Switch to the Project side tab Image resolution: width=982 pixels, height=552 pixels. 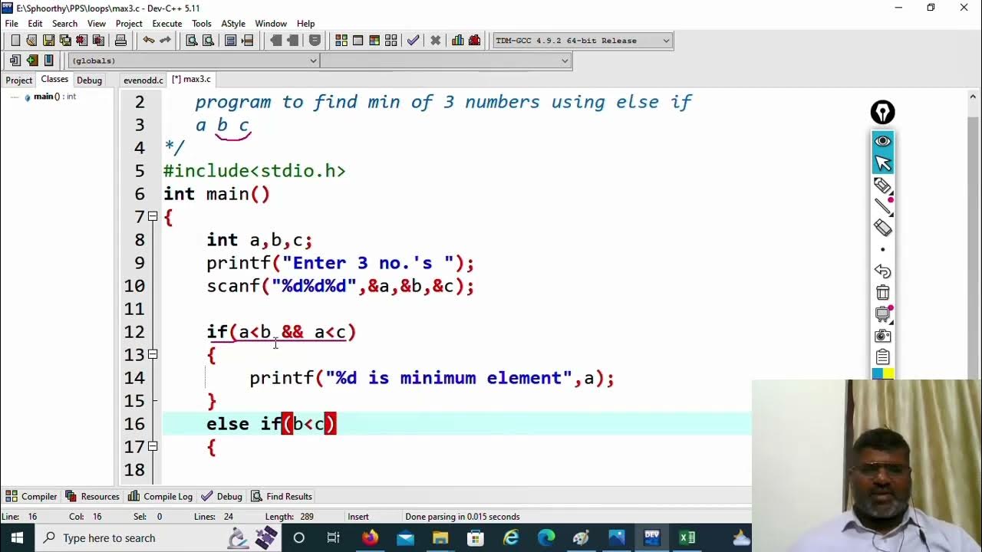[19, 80]
